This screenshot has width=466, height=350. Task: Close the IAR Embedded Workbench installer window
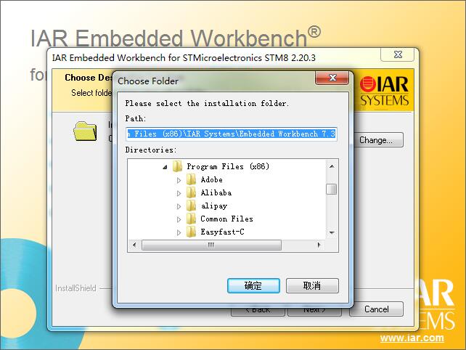[x=397, y=54]
